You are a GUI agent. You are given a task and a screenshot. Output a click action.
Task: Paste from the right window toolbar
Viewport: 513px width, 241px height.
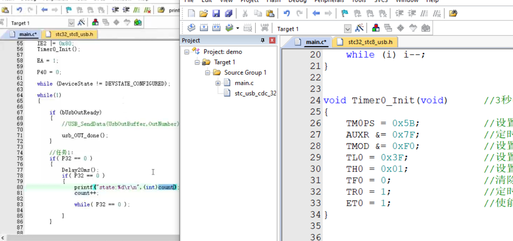pyautogui.click(x=270, y=14)
